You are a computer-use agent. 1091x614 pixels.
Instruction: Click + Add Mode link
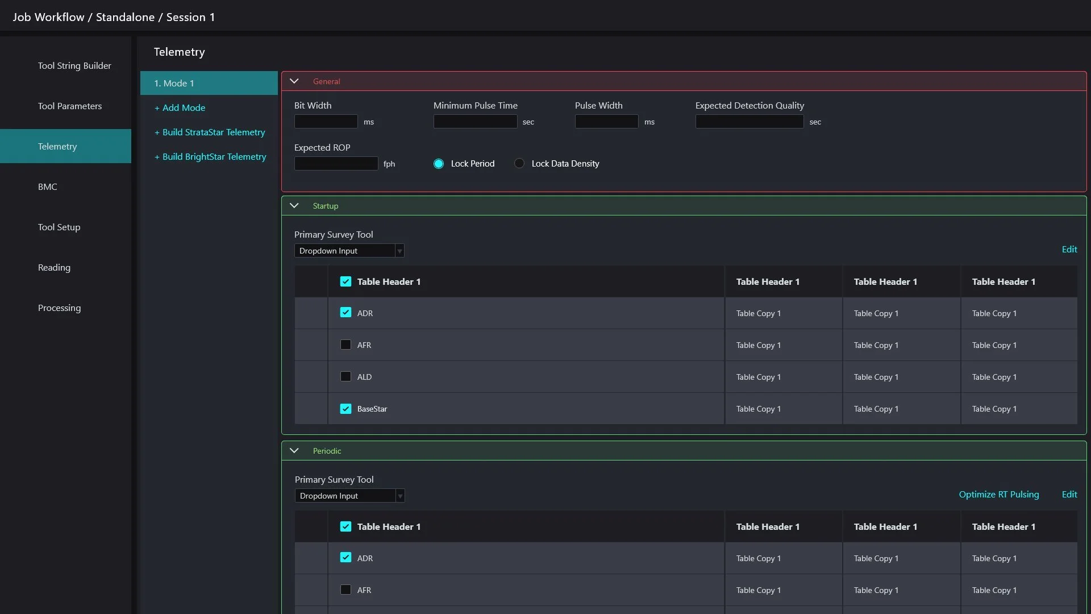[x=180, y=108]
